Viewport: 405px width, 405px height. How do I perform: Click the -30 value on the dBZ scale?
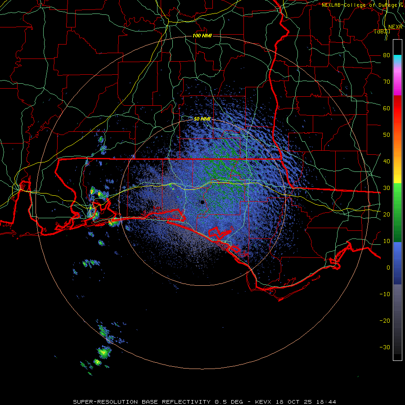[x=385, y=347]
